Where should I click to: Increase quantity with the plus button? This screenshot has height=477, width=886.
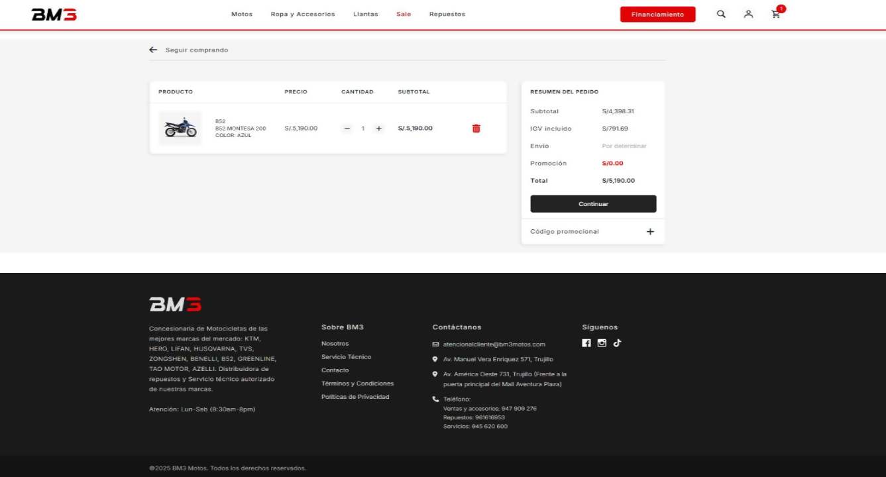[x=379, y=129]
